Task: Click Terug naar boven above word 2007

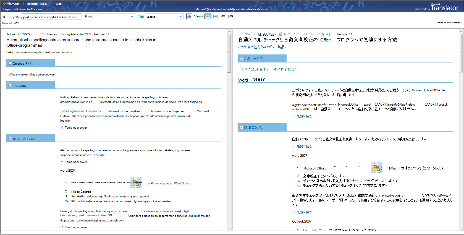Action: [76, 162]
